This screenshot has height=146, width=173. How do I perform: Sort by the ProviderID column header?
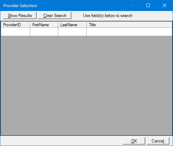[15, 25]
